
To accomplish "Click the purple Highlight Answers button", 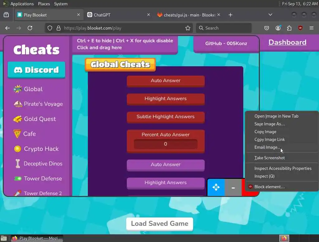I will click(x=166, y=183).
